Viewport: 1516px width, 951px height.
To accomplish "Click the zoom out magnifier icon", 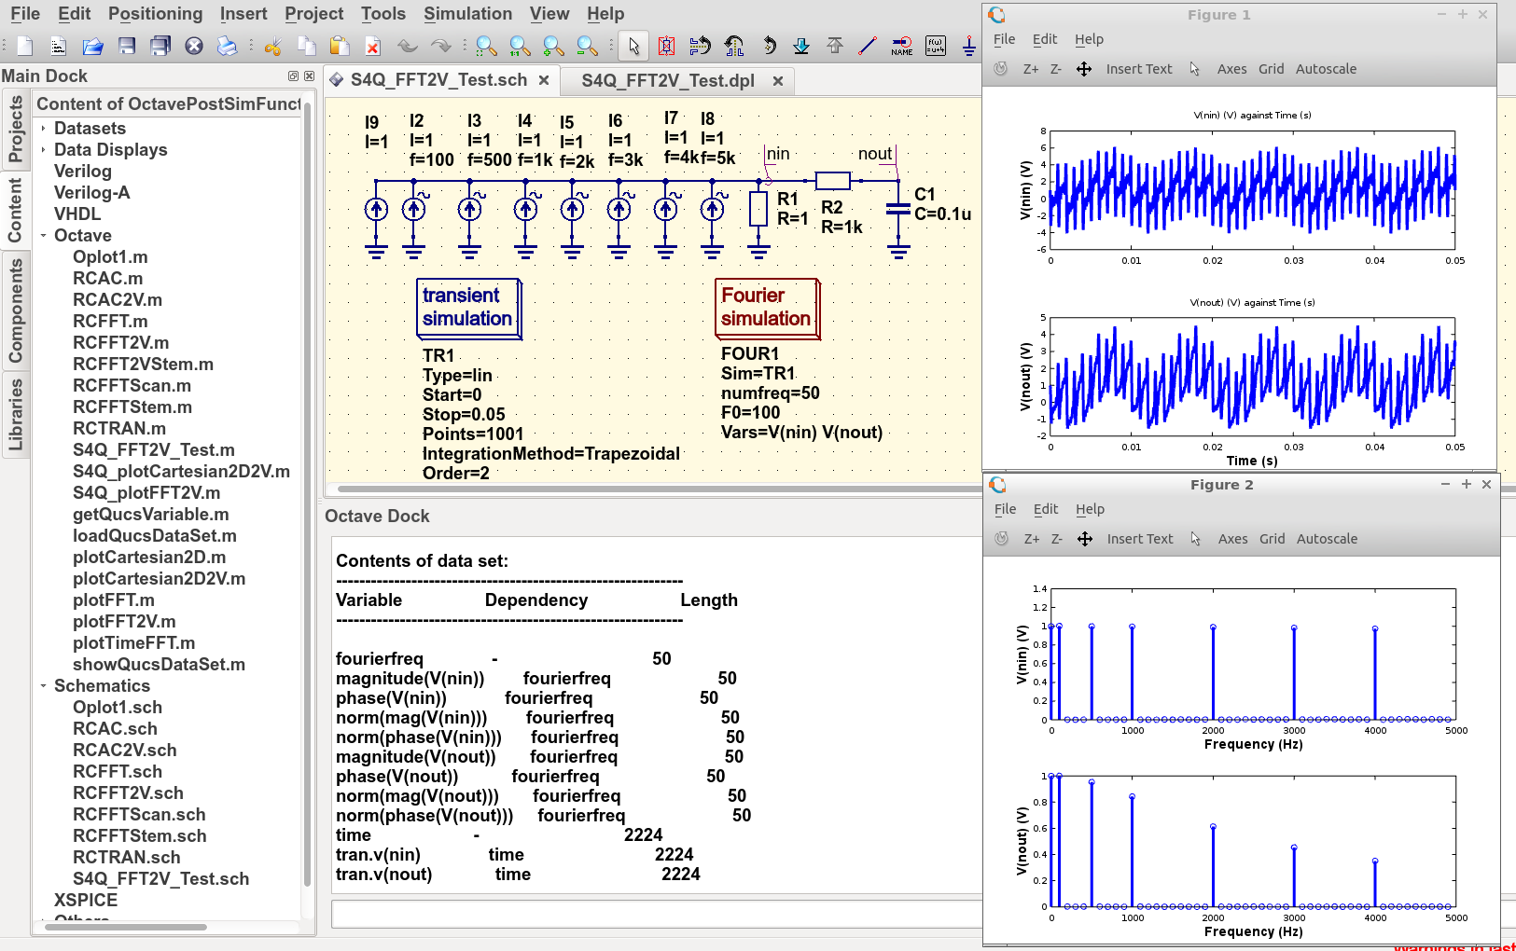I will pyautogui.click(x=588, y=46).
